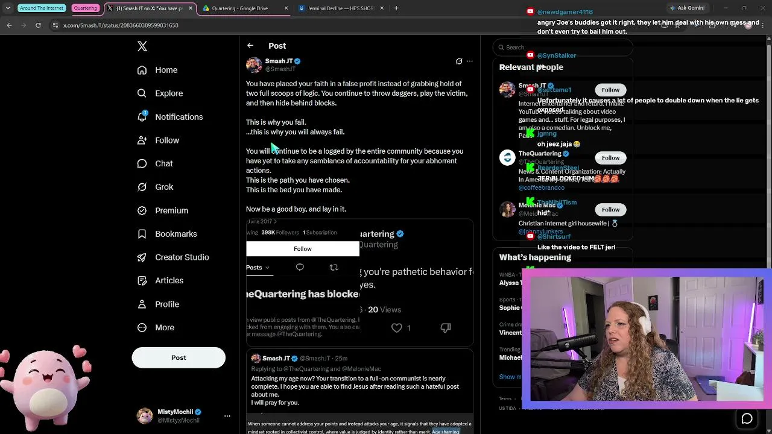Open the X logo home link
The image size is (772, 434).
142,46
